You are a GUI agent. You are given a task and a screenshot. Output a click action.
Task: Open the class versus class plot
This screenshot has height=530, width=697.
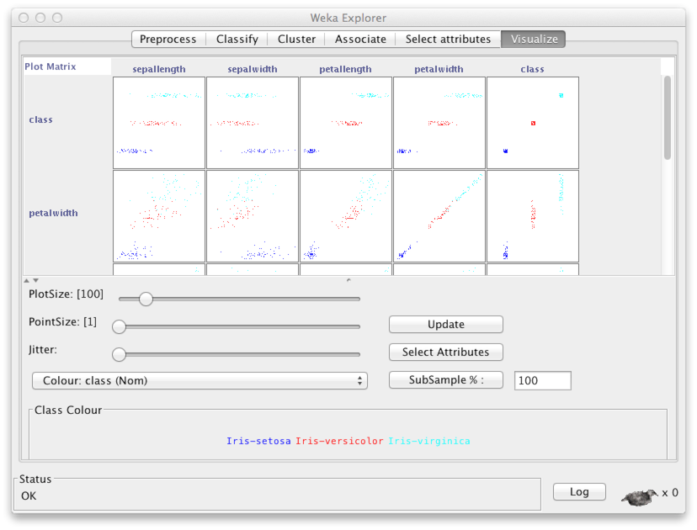(533, 123)
